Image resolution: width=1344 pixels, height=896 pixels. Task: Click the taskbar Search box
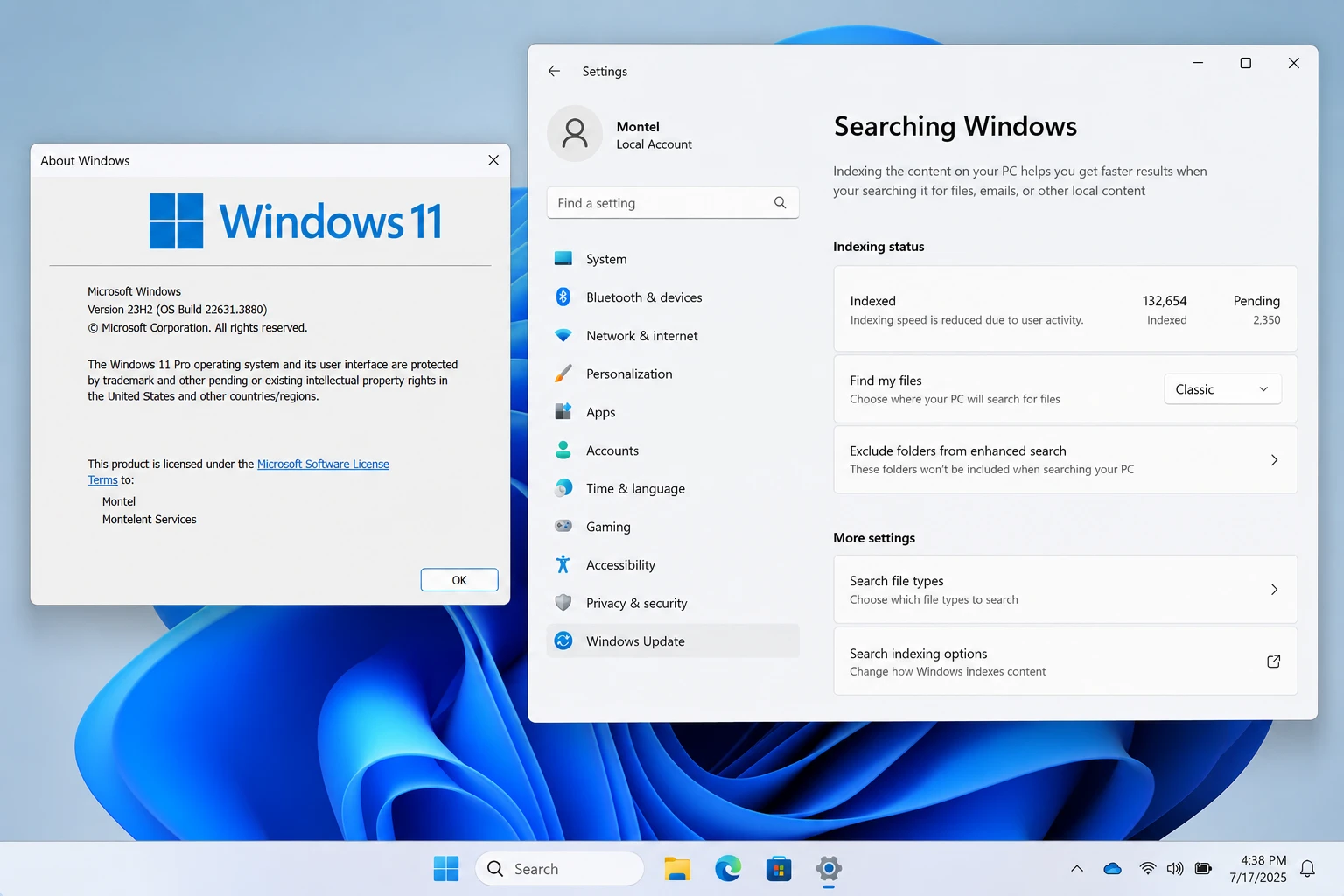(x=559, y=869)
